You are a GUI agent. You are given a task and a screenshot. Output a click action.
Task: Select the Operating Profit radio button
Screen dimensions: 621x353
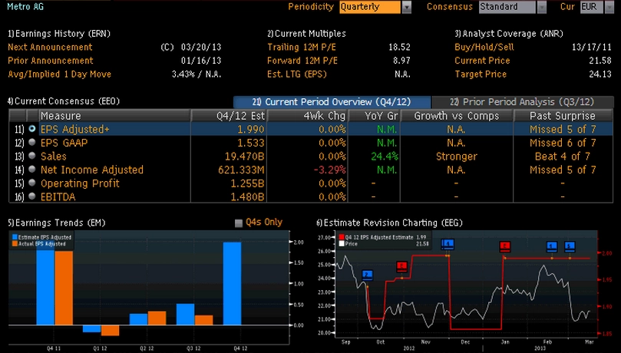coord(32,183)
